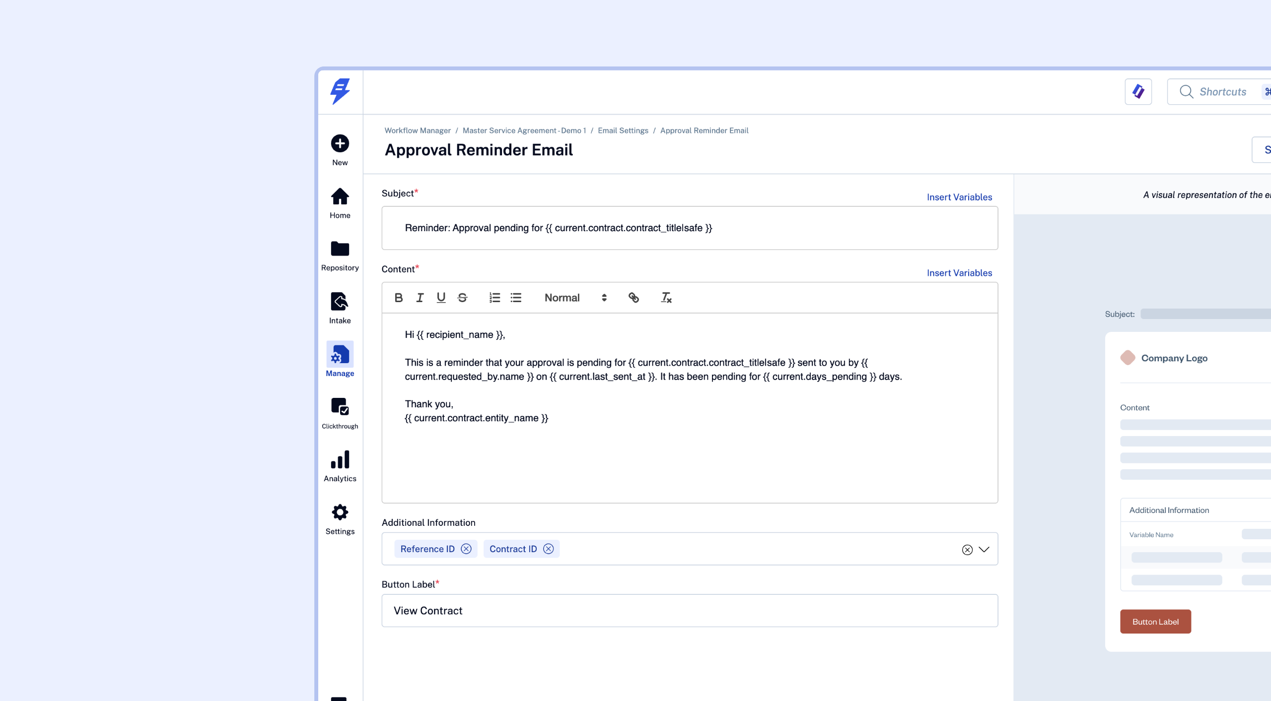
Task: Click Approval Reminder Email breadcrumb
Action: click(x=704, y=130)
